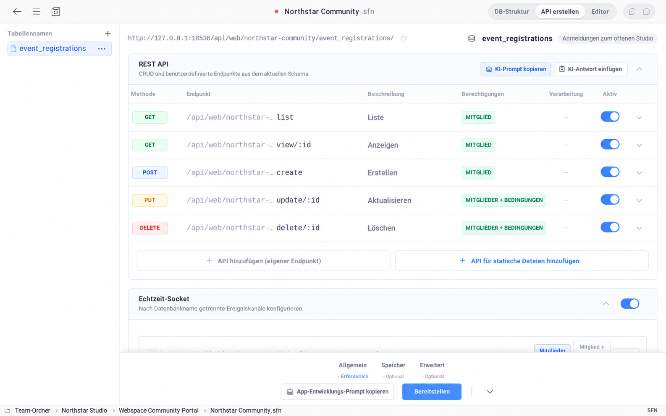Expand the create endpoint row

(x=639, y=173)
